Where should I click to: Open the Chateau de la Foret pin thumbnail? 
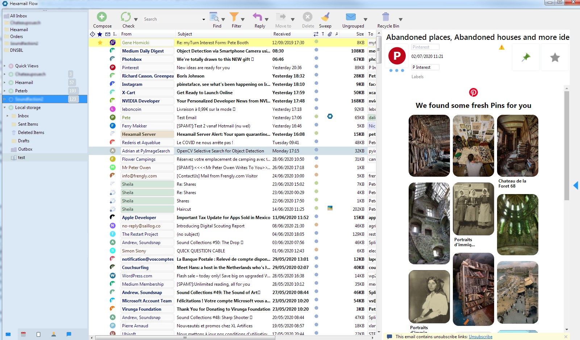click(517, 146)
